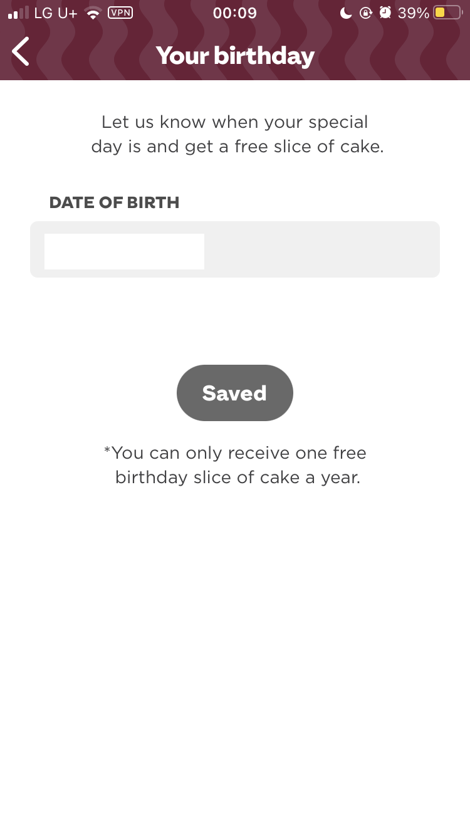Tap the 00:09 clock in status bar
This screenshot has height=836, width=470.
(x=235, y=13)
